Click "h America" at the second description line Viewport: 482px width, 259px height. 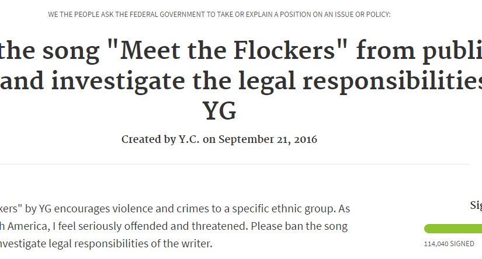[20, 226]
